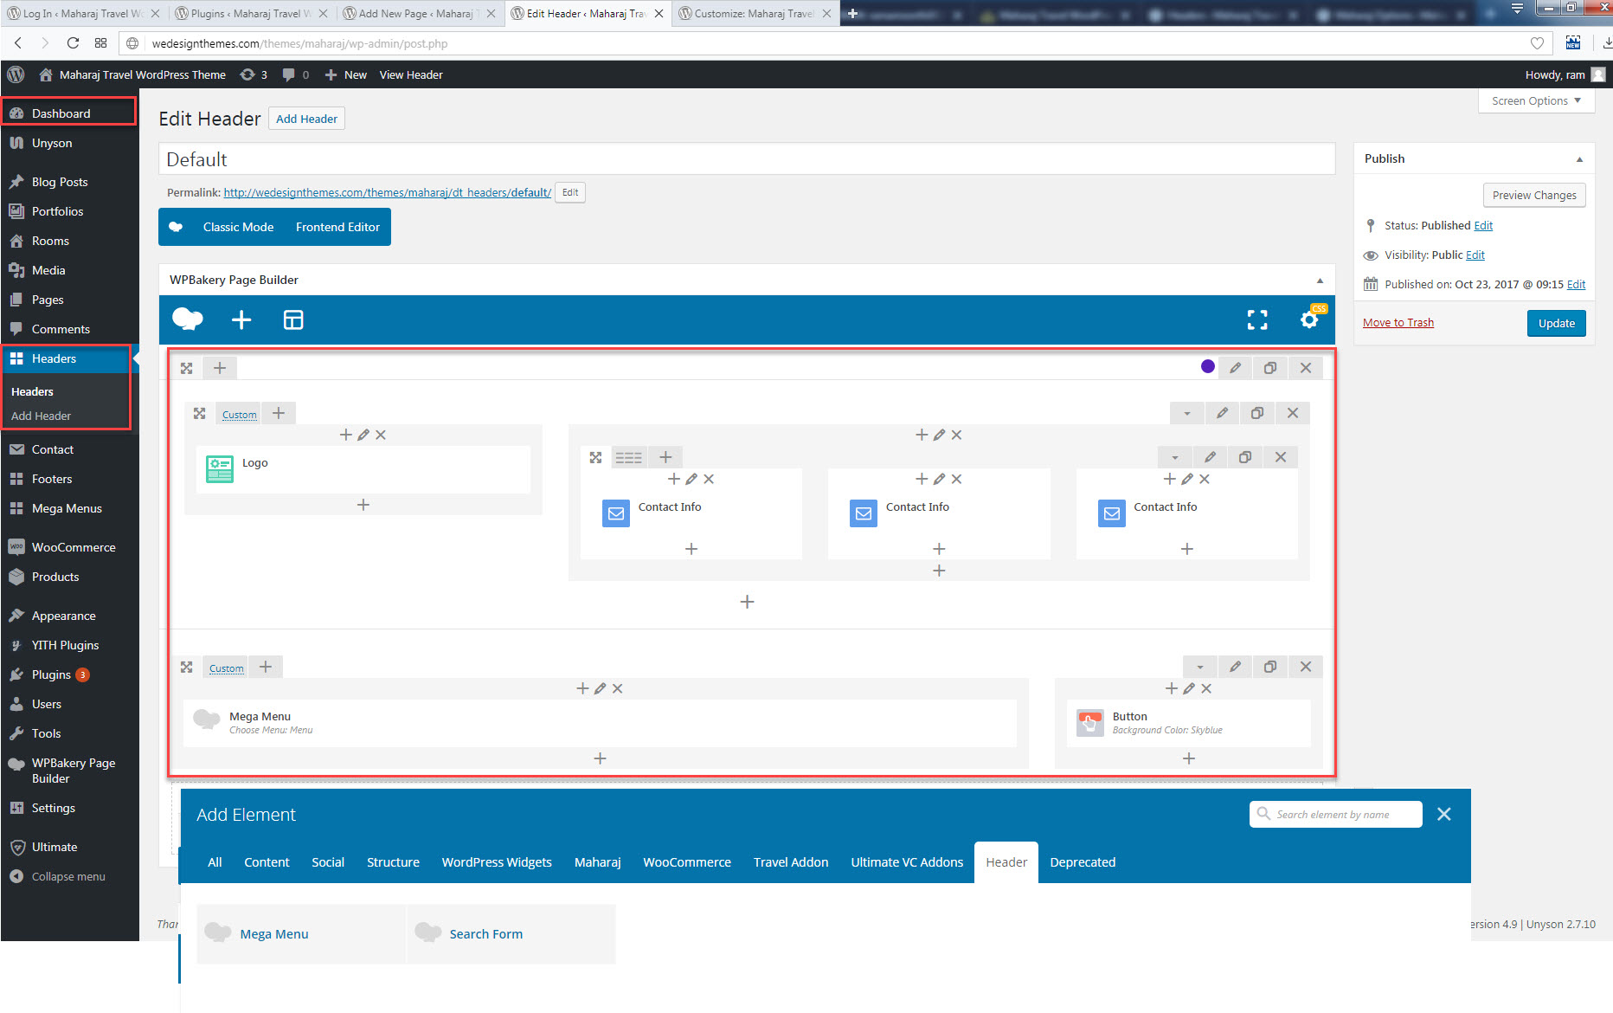
Task: Open page settings gear with CSS badge
Action: pos(1309,319)
